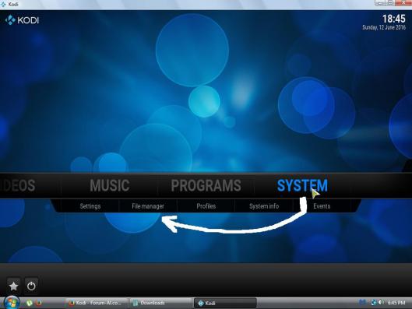
Task: Open the Windows Start orb
Action: (x=11, y=303)
